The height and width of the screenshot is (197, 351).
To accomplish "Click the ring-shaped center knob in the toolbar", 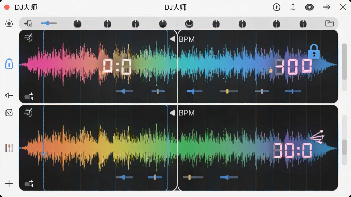I will point(189,24).
